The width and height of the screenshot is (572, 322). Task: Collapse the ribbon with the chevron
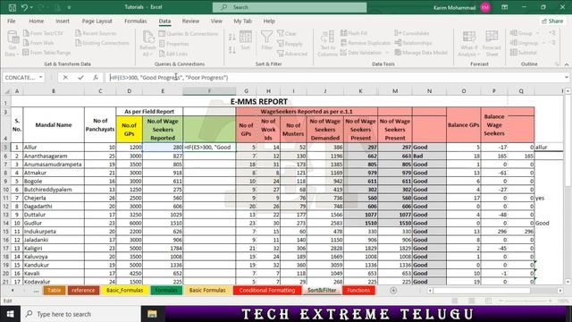pos(566,64)
